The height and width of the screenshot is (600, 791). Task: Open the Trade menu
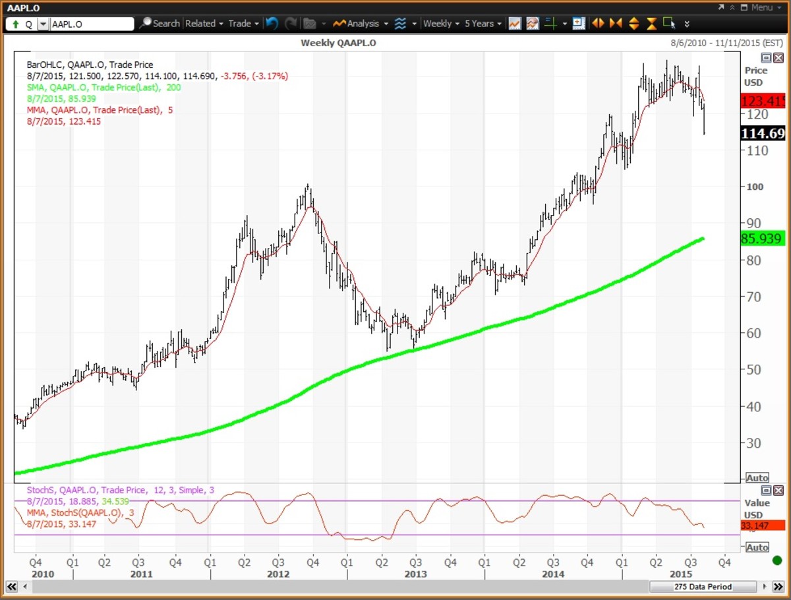[243, 24]
